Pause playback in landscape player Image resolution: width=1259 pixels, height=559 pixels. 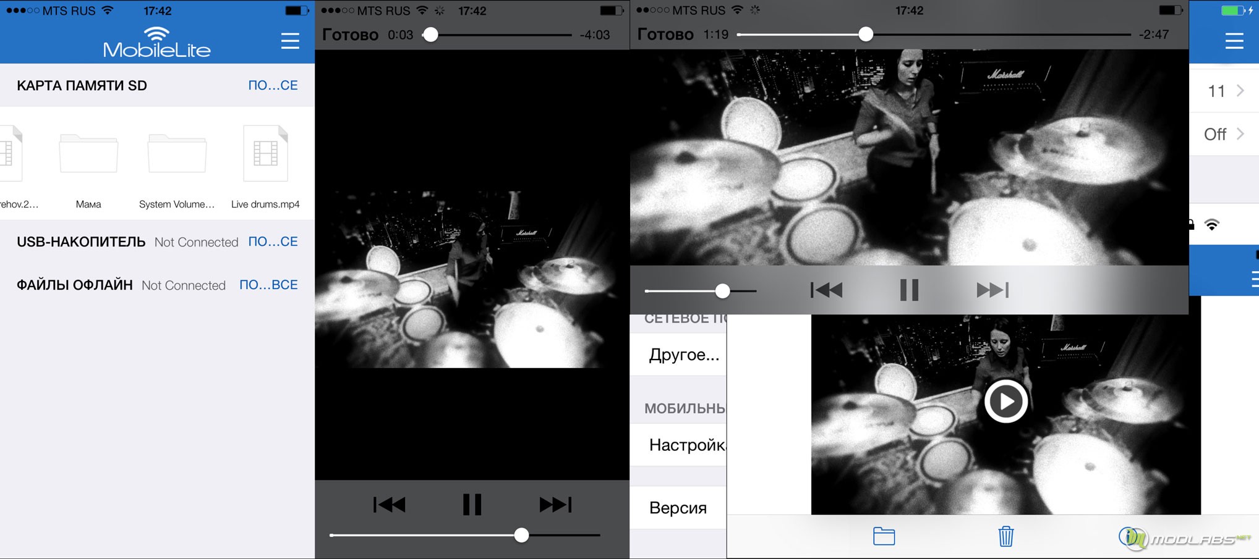pyautogui.click(x=909, y=290)
